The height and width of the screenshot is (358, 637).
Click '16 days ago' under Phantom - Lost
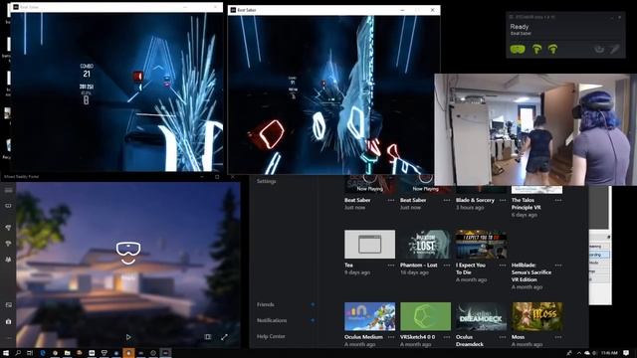[414, 272]
